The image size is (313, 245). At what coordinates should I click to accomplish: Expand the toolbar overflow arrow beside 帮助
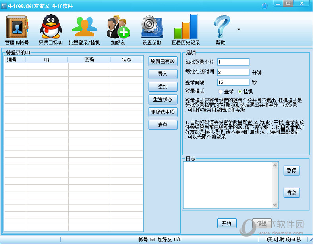tap(239, 29)
